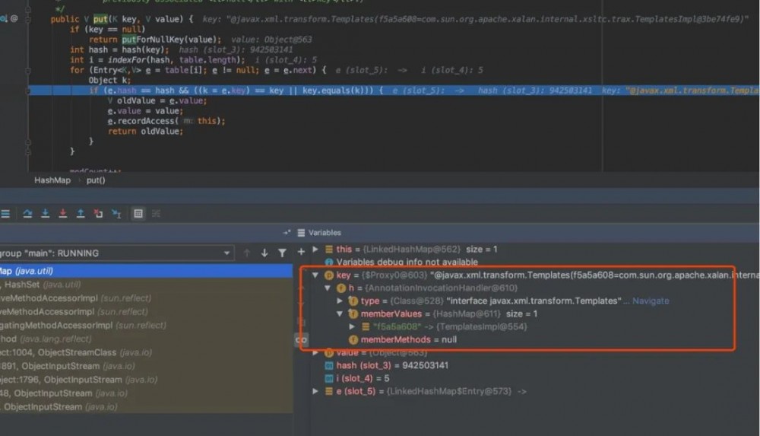Click the Step Into debugger icon
760x436 pixels.
pyautogui.click(x=45, y=214)
